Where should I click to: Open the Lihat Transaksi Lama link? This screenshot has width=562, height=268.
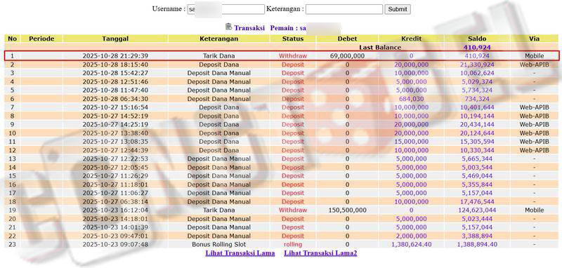point(240,253)
